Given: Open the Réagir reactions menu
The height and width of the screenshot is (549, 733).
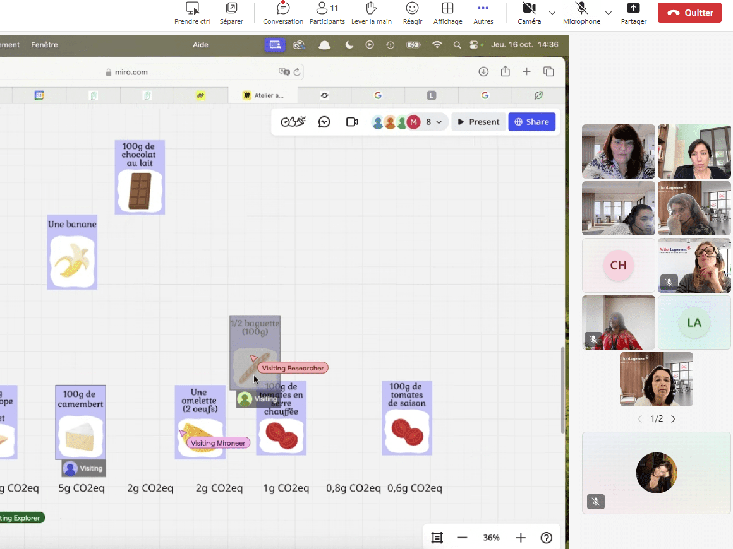Looking at the screenshot, I should pos(412,13).
